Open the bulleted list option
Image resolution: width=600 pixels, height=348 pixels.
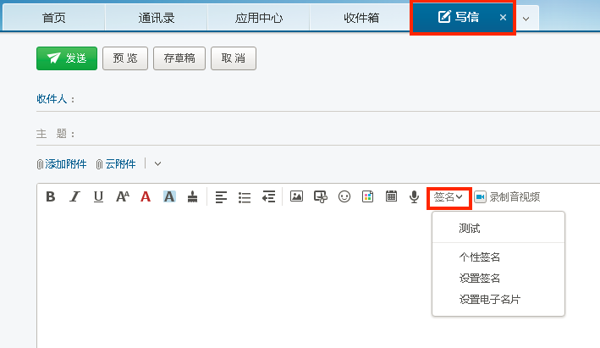point(245,196)
